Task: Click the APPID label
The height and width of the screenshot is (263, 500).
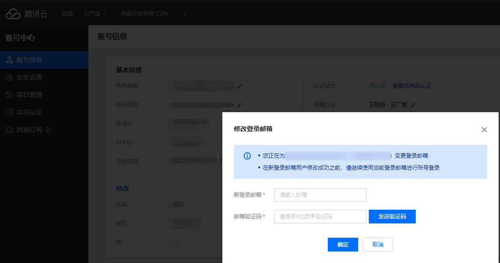Action: pyautogui.click(x=124, y=143)
